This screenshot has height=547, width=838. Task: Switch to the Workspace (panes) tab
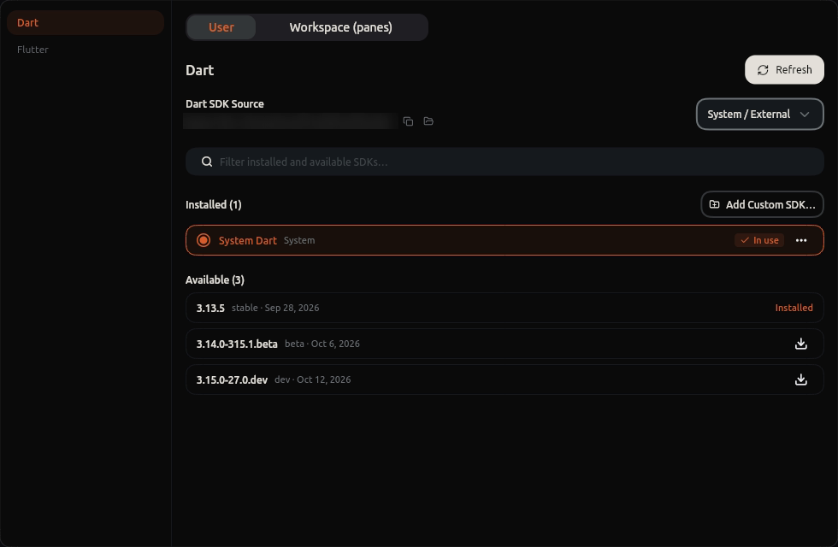click(341, 27)
